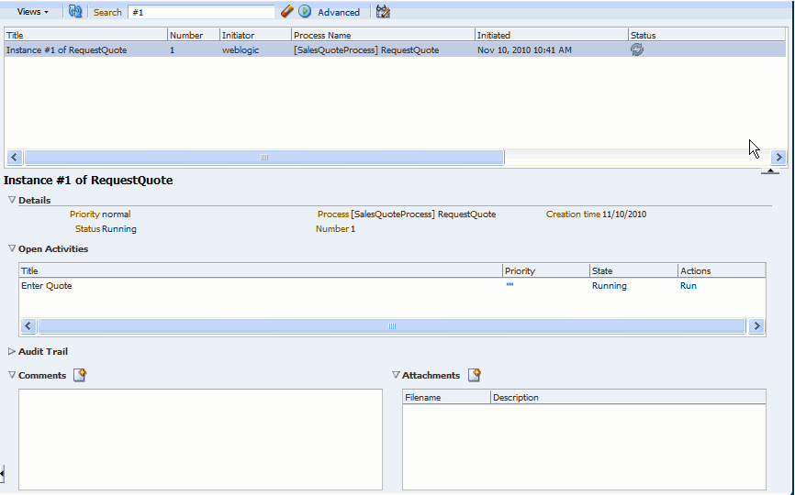795x495 pixels.
Task: Collapse the Details section
Action: (12, 200)
